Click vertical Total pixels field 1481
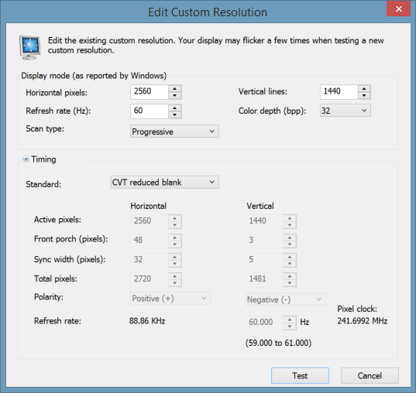Viewport: 416px width, 393px height. click(265, 279)
